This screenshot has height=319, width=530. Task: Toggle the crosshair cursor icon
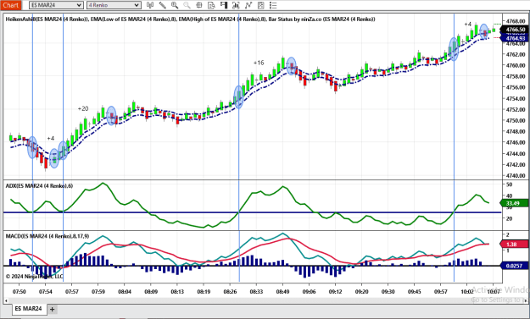click(x=199, y=5)
